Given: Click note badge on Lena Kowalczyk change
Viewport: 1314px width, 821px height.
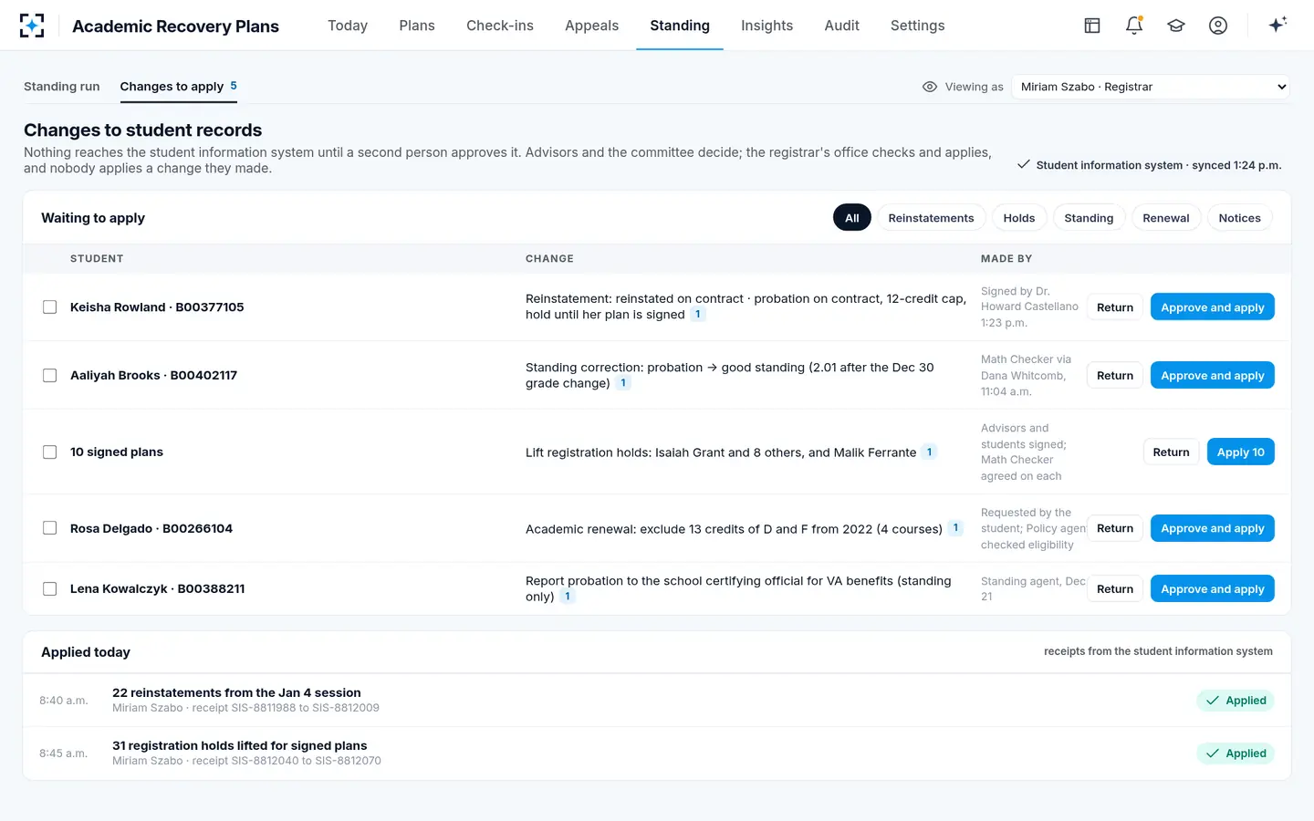Looking at the screenshot, I should pyautogui.click(x=568, y=597).
